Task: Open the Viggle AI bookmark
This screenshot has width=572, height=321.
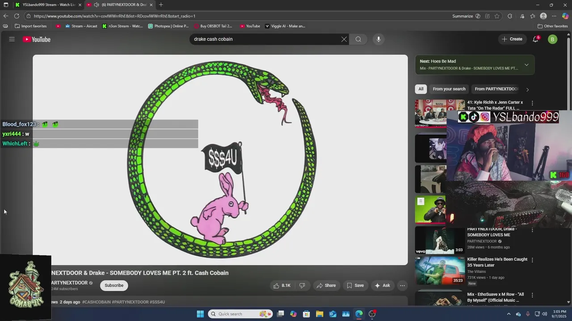Action: (x=285, y=26)
